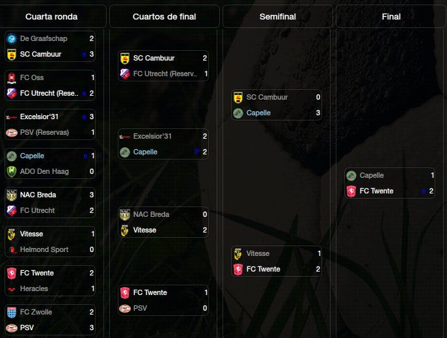447x338 pixels.
Task: Select the Final column header
Action: [391, 16]
